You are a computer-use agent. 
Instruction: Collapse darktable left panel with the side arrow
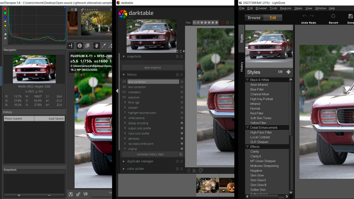tap(117, 91)
